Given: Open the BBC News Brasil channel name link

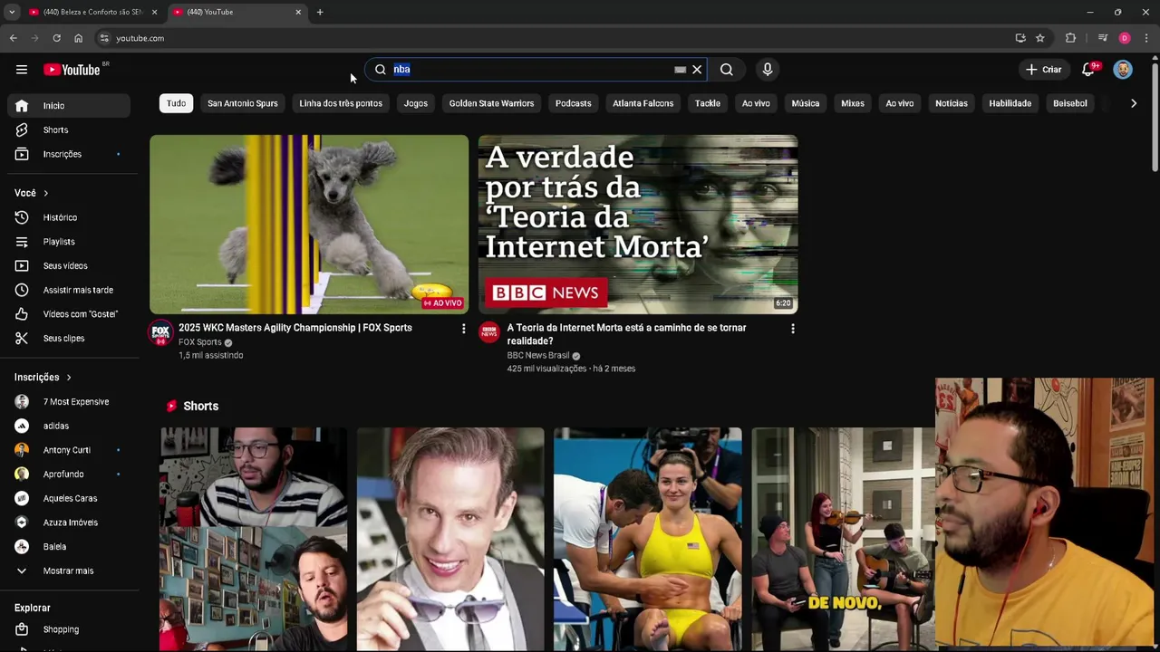Looking at the screenshot, I should coord(538,356).
